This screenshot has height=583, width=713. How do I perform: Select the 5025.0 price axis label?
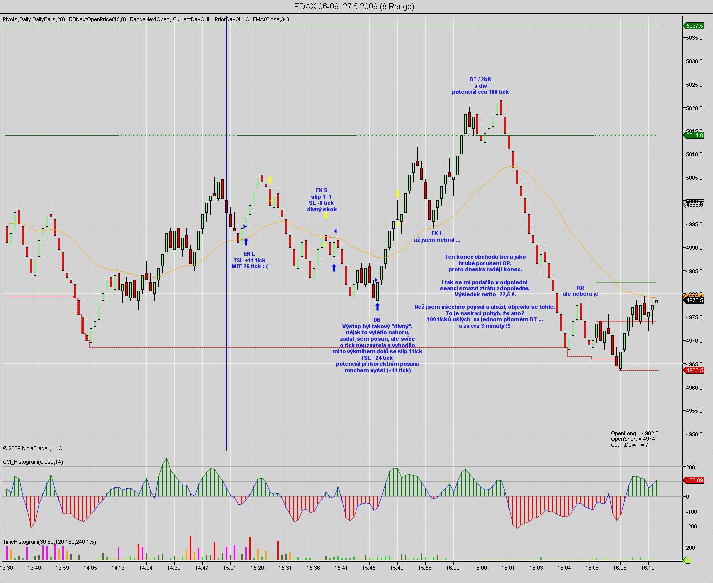[x=694, y=85]
